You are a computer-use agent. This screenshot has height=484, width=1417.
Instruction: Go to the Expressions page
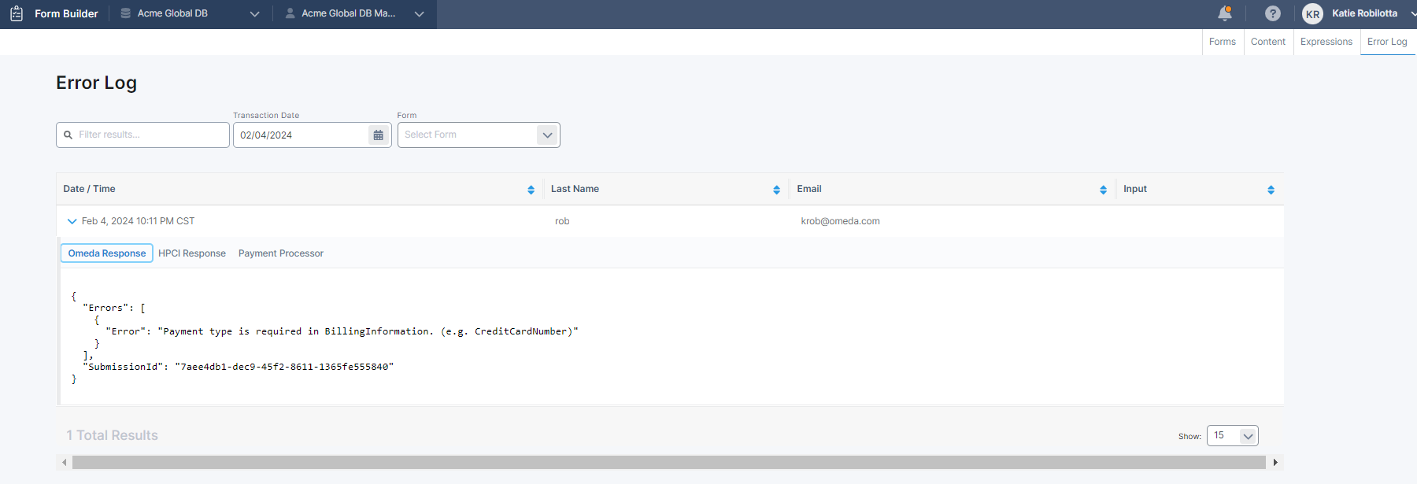(x=1326, y=42)
